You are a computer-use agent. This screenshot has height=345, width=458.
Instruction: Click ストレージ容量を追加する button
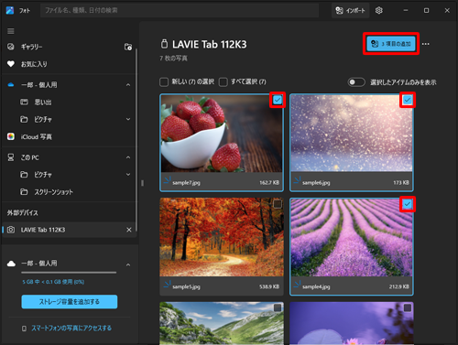pyautogui.click(x=70, y=302)
